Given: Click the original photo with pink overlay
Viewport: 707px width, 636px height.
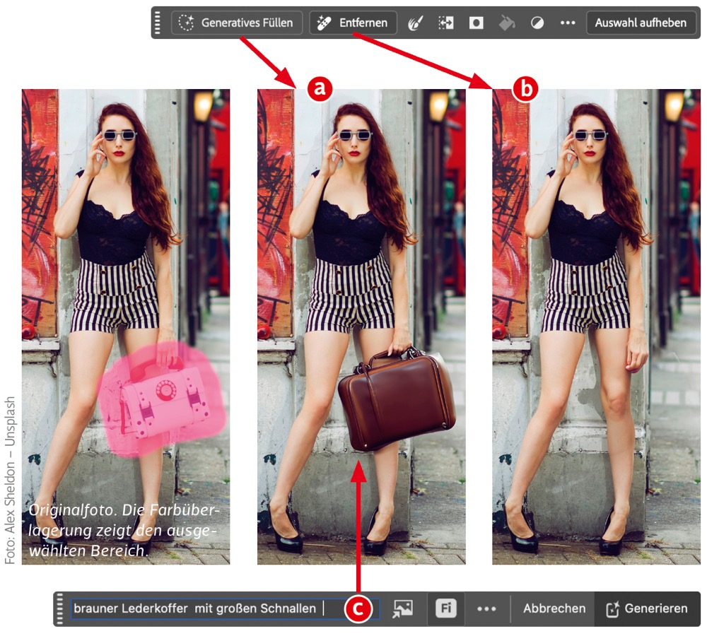Looking at the screenshot, I should (126, 326).
